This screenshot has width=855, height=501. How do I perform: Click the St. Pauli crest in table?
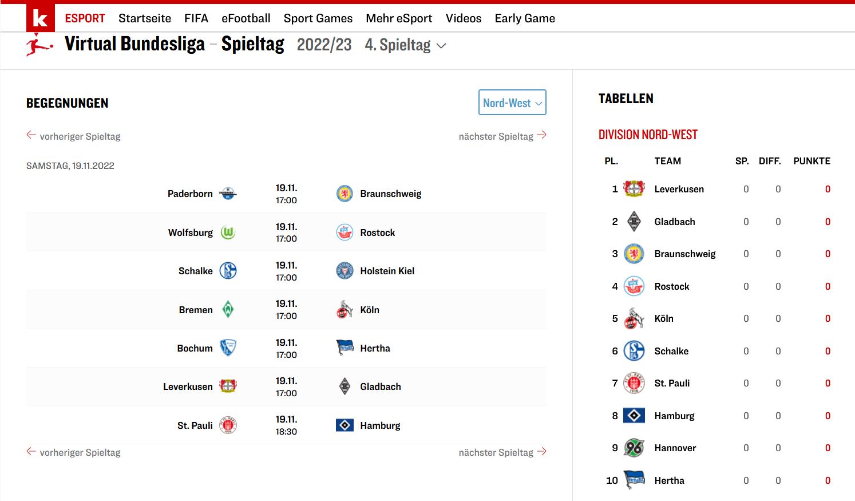click(x=634, y=383)
